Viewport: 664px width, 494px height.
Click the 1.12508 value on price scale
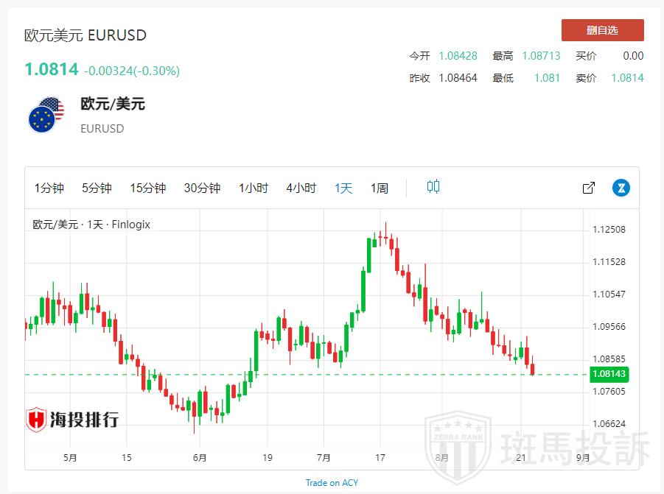click(x=609, y=230)
